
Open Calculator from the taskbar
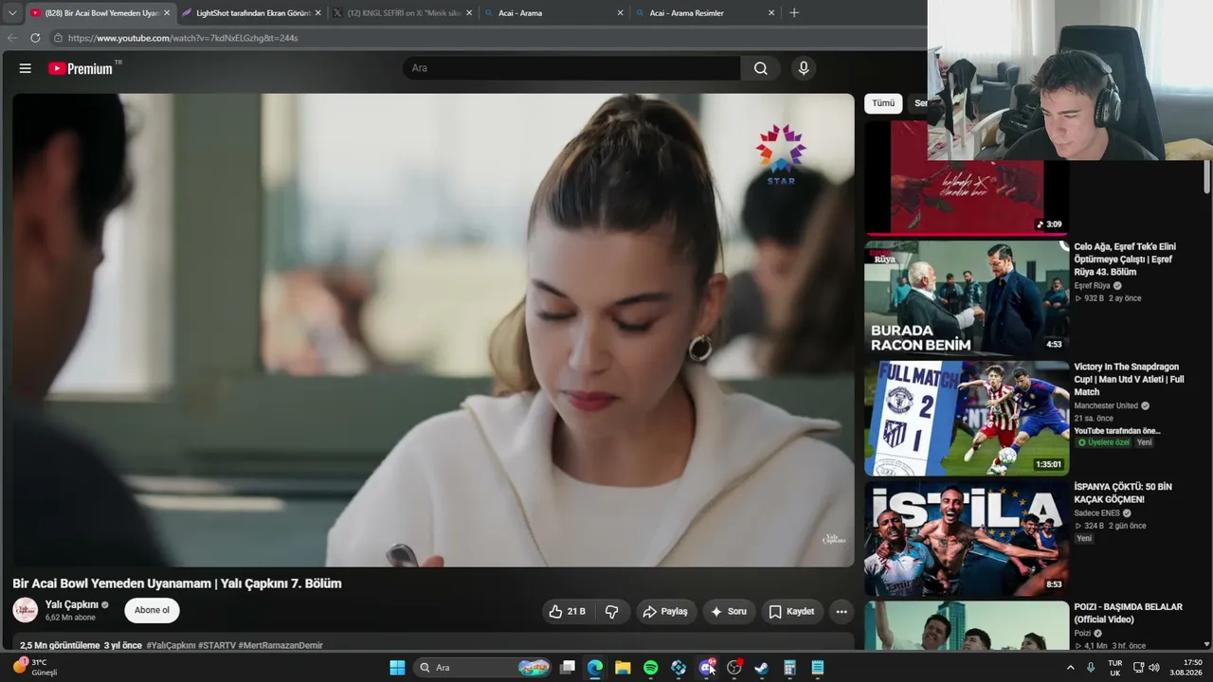(789, 668)
